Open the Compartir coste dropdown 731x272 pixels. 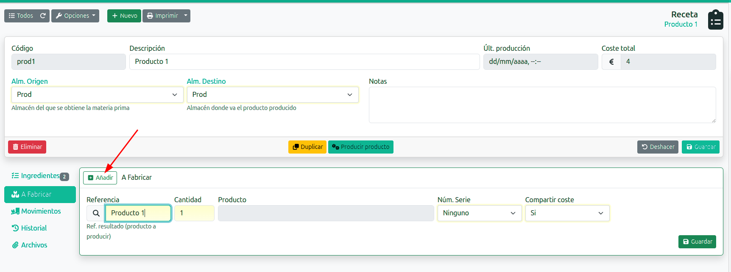[567, 213]
